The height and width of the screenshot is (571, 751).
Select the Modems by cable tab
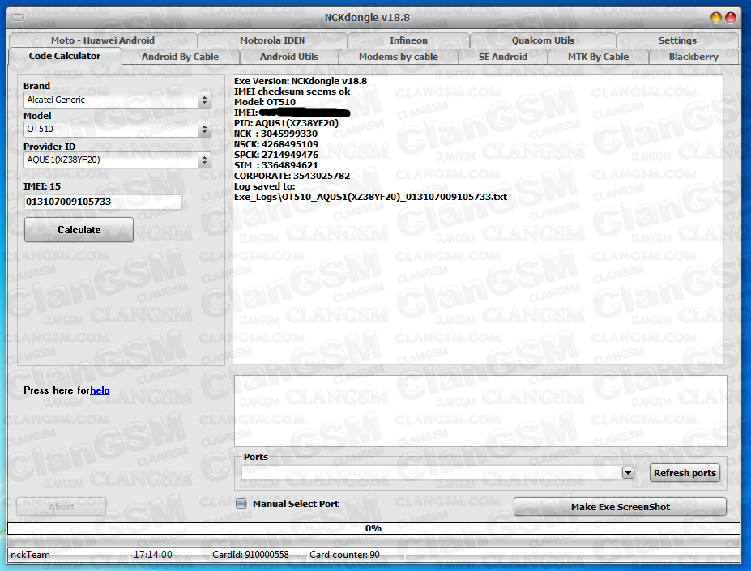point(399,57)
